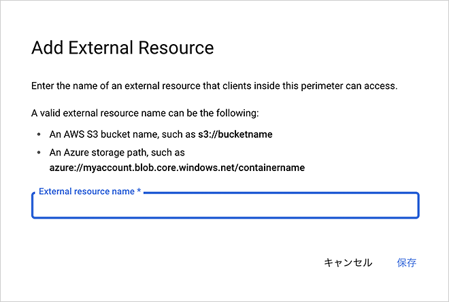The width and height of the screenshot is (449, 302).
Task: Focus the External resource name input field
Action: [225, 206]
